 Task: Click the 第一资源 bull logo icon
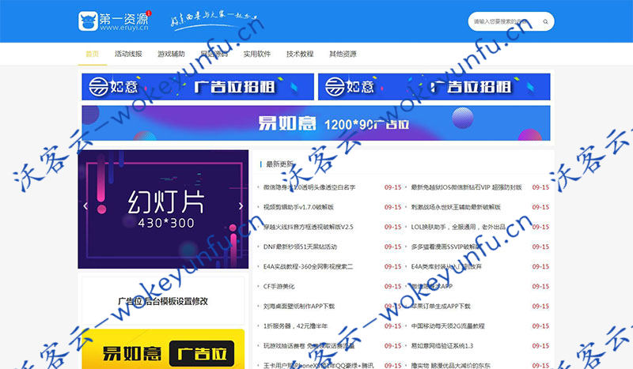coord(88,21)
